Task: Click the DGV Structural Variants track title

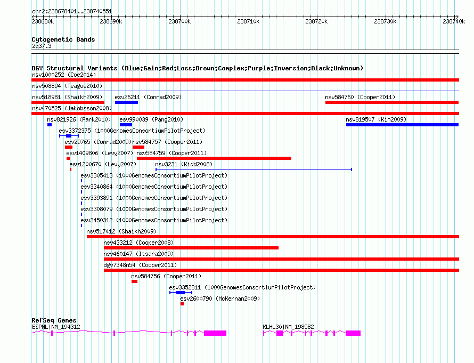Action: 198,68
